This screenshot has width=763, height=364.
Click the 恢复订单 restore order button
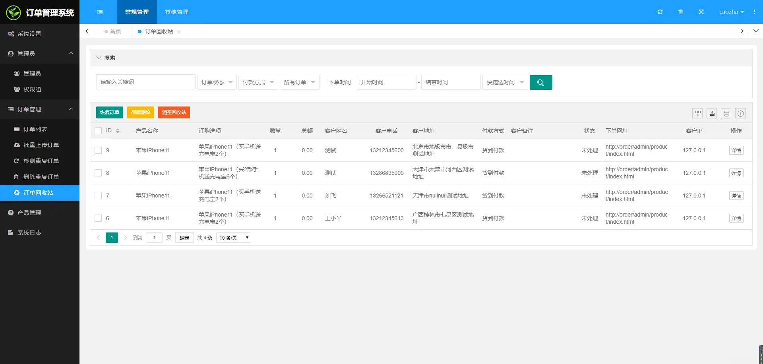[x=109, y=112]
